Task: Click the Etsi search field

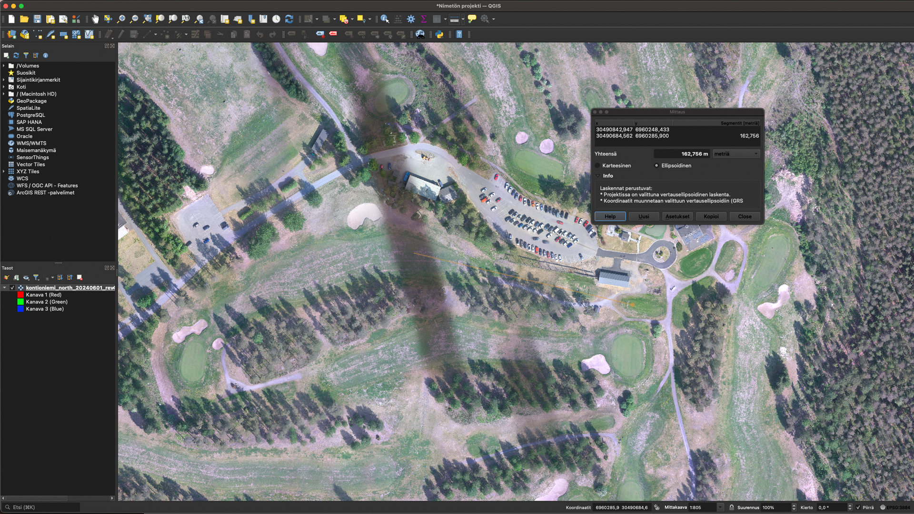Action: [43, 507]
